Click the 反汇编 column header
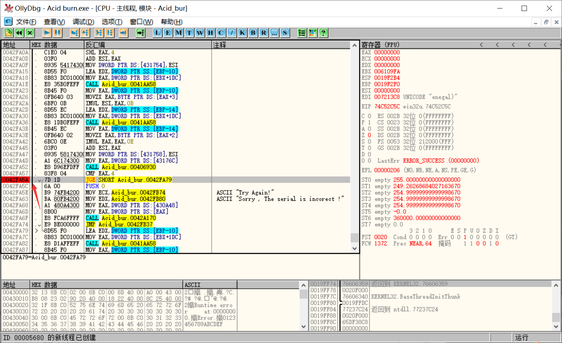 [x=148, y=45]
